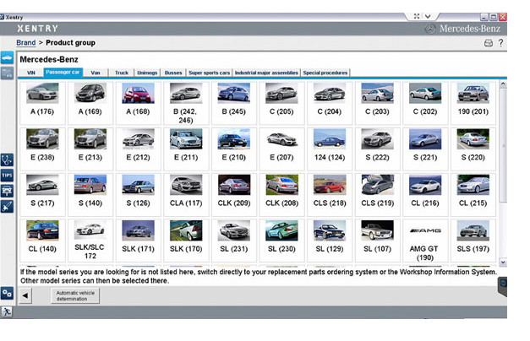Viewport: 530px width, 341px height.
Task: Click the fullscreen toggle icon in title bar
Action: click(417, 16)
